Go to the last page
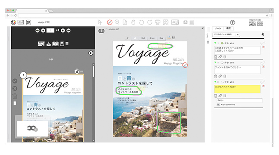 click(69, 31)
